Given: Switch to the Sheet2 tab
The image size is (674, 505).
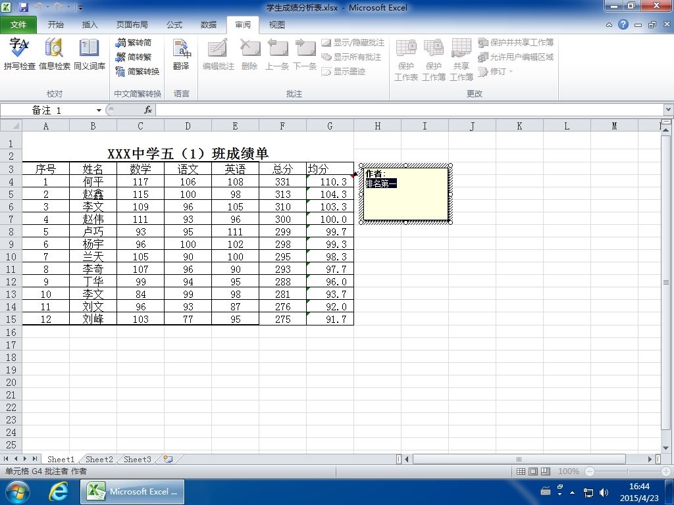Looking at the screenshot, I should tap(99, 459).
